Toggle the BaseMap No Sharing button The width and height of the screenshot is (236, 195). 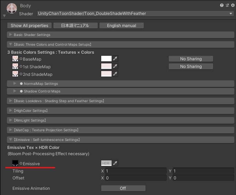click(191, 59)
